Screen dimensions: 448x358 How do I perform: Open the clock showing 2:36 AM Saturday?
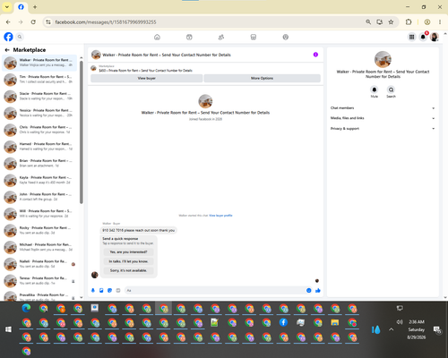[417, 329]
